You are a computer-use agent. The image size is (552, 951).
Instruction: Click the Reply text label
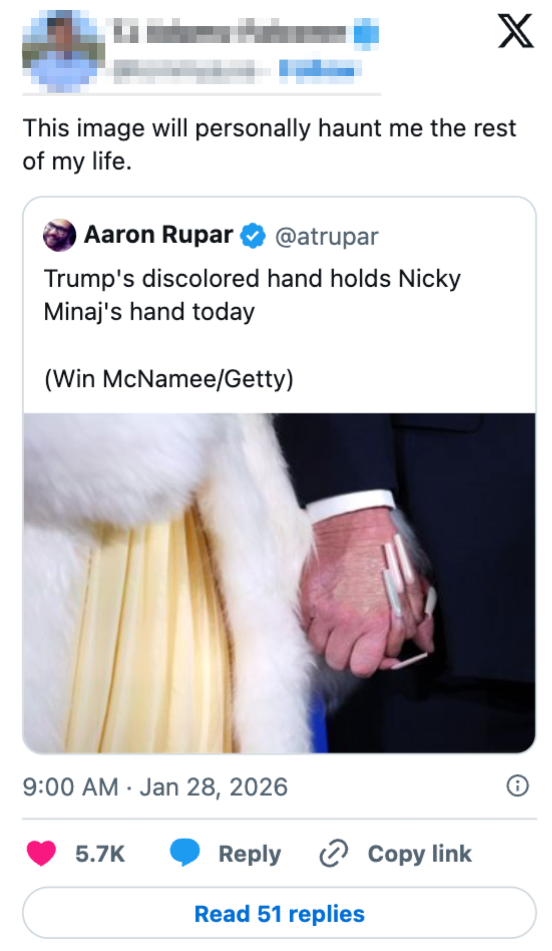(250, 854)
